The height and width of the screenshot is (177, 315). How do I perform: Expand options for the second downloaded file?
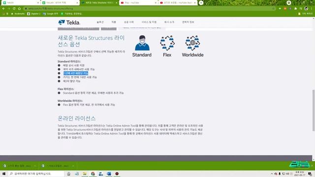73,166
